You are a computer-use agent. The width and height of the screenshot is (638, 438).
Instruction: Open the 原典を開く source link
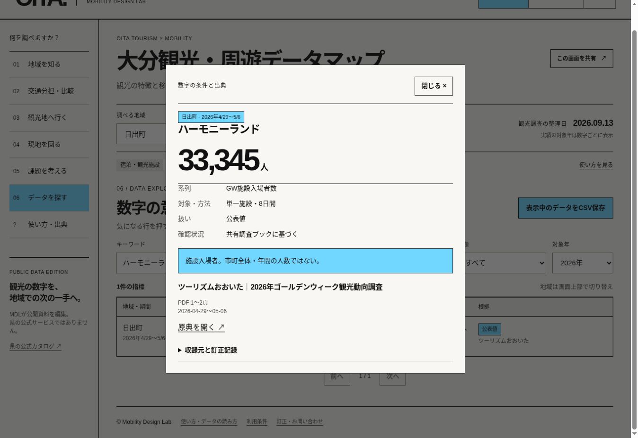[201, 327]
